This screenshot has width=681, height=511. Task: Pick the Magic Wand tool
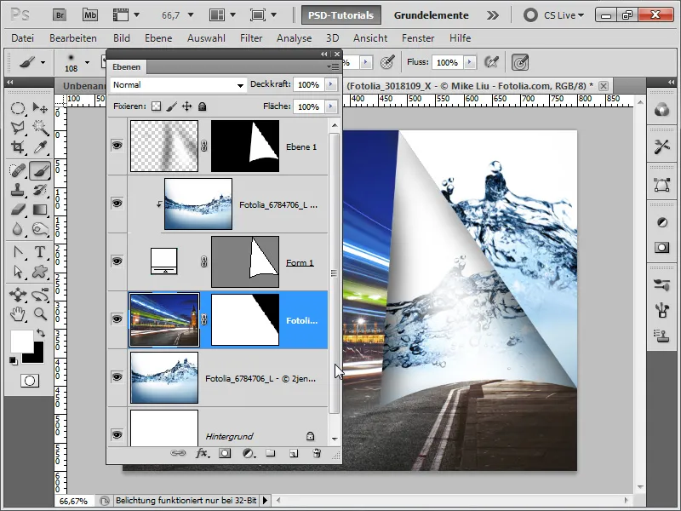pos(40,127)
